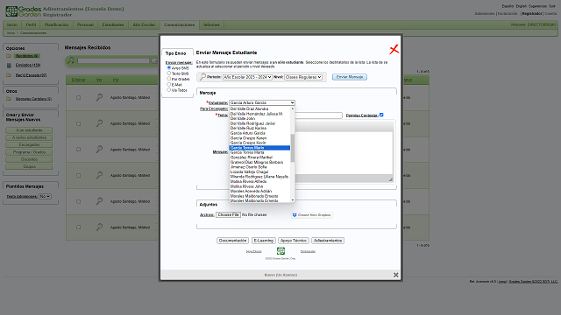Image resolution: width=561 pixels, height=315 pixels.
Task: Choose Molina Rivera Alfreda
Action: click(248, 181)
